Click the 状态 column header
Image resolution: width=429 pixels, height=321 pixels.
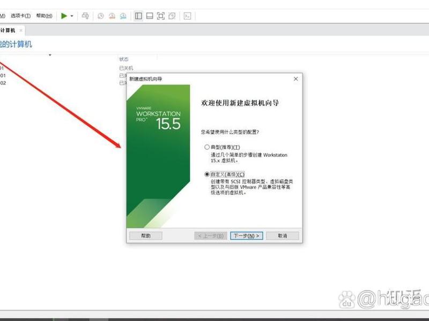tap(124, 59)
